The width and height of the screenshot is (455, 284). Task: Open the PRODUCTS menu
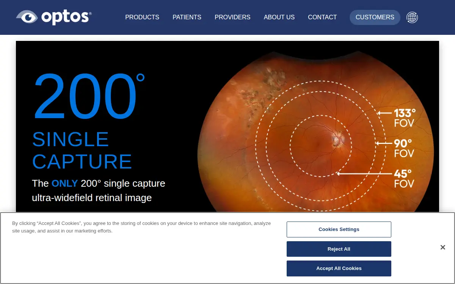tap(142, 17)
